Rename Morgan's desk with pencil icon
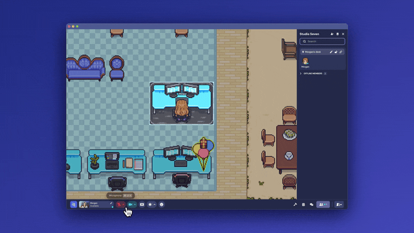Viewport: 414px width, 233px height. (331, 52)
